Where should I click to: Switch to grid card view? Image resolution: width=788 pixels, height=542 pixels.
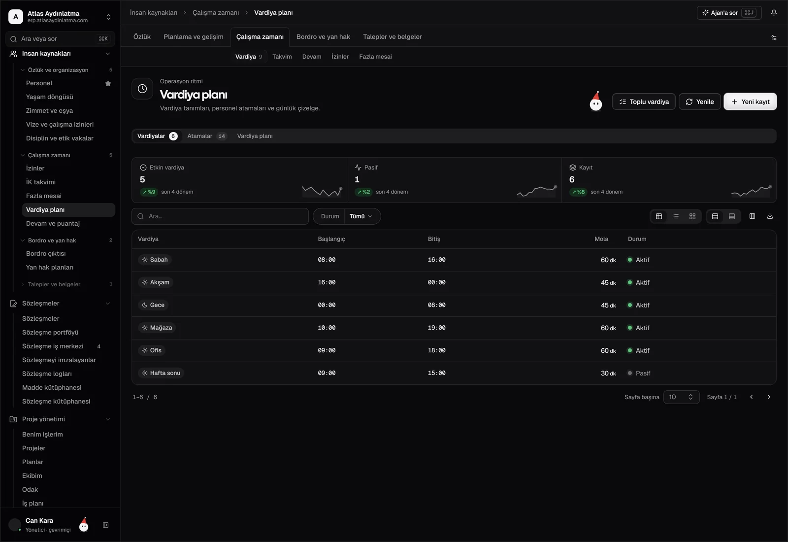(692, 216)
